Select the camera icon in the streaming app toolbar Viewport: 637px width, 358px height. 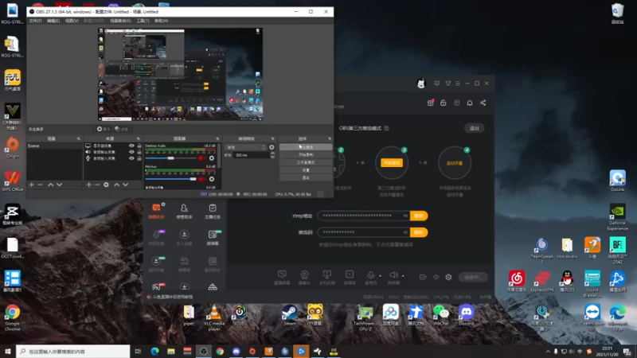pyautogui.click(x=304, y=274)
